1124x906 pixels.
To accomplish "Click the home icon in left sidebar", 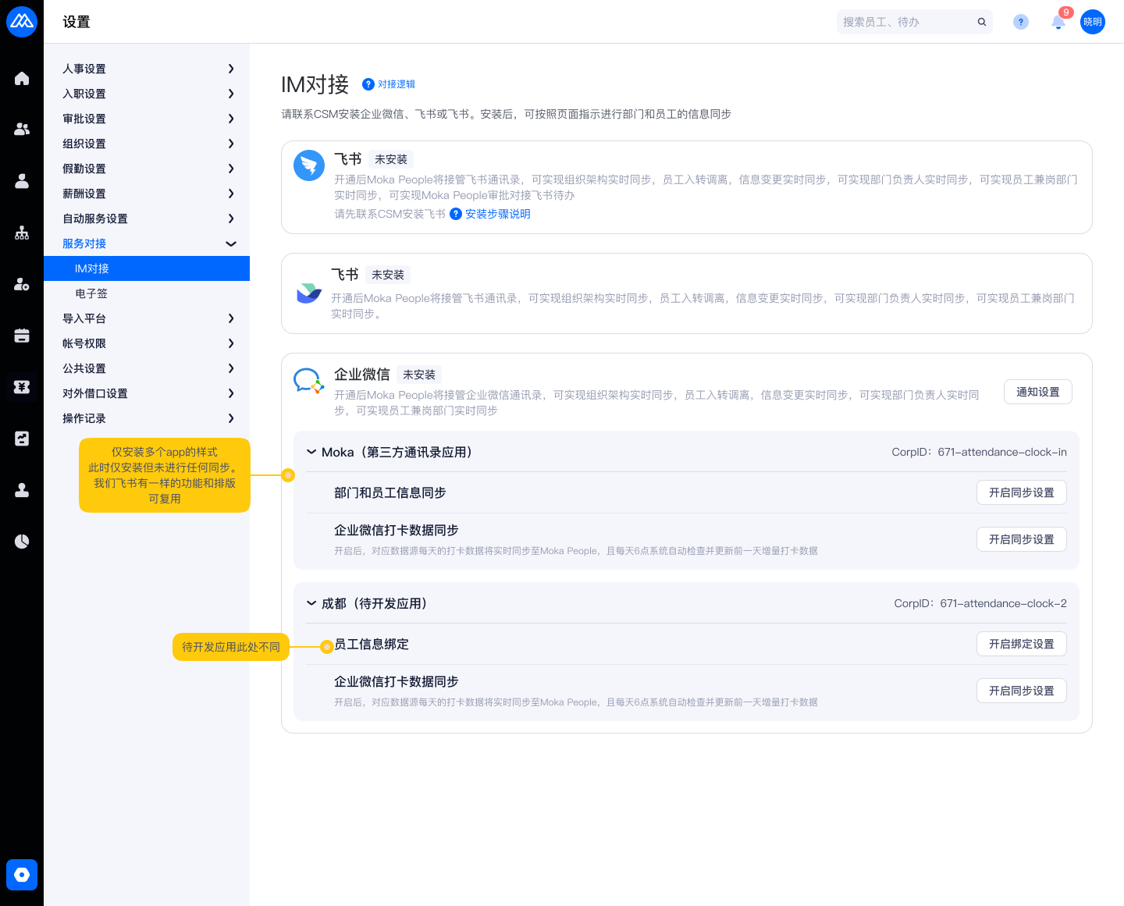I will tap(22, 78).
